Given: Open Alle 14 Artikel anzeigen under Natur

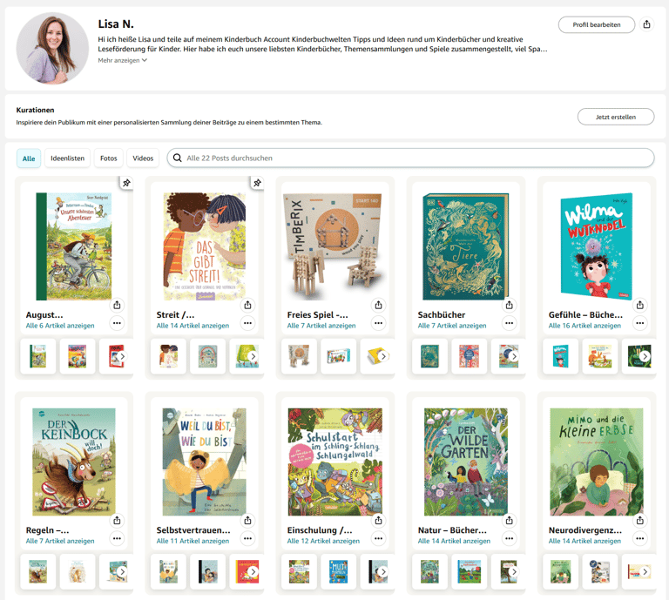Looking at the screenshot, I should coord(454,541).
